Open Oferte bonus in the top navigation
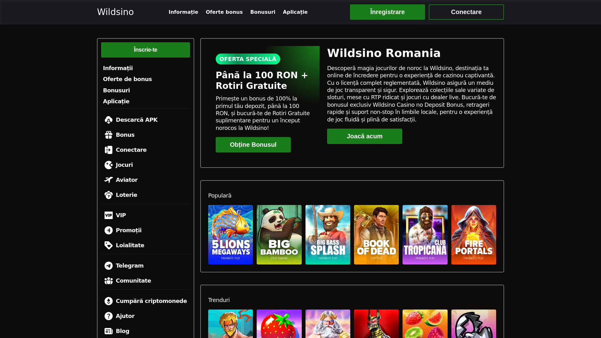This screenshot has width=601, height=338. point(224,12)
